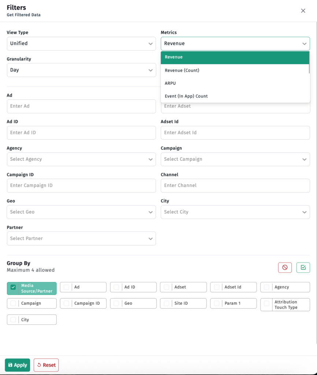Expand the Select Agency dropdown
The height and width of the screenshot is (375, 317).
81,159
